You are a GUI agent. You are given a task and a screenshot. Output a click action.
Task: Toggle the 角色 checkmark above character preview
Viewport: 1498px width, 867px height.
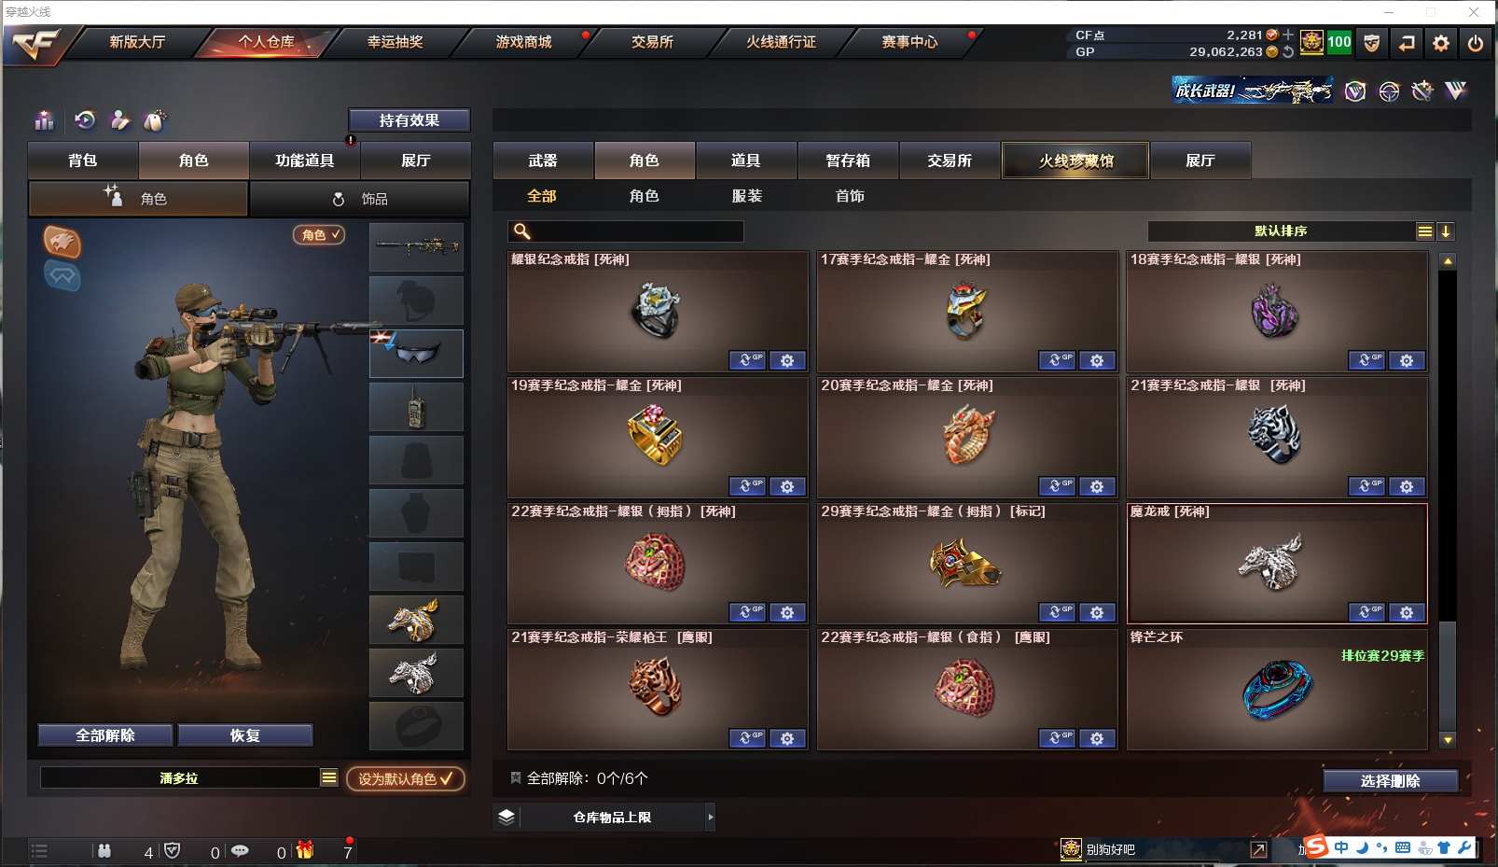click(x=320, y=235)
